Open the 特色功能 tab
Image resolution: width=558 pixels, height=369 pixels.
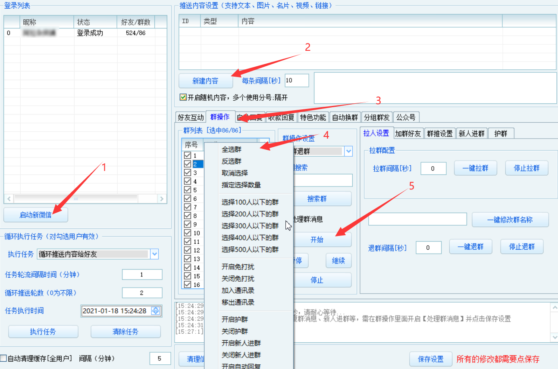(x=313, y=117)
